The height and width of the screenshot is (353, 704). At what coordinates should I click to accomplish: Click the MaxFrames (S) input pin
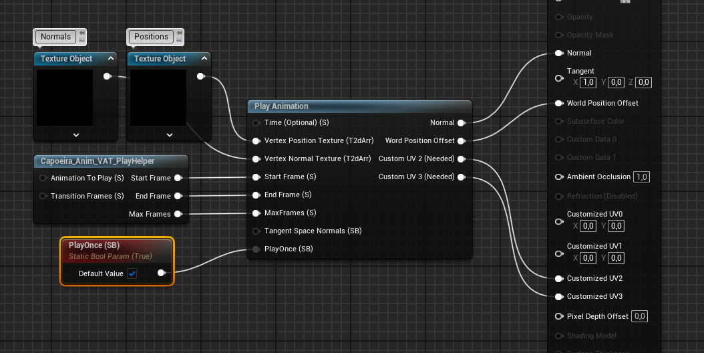pyautogui.click(x=256, y=213)
